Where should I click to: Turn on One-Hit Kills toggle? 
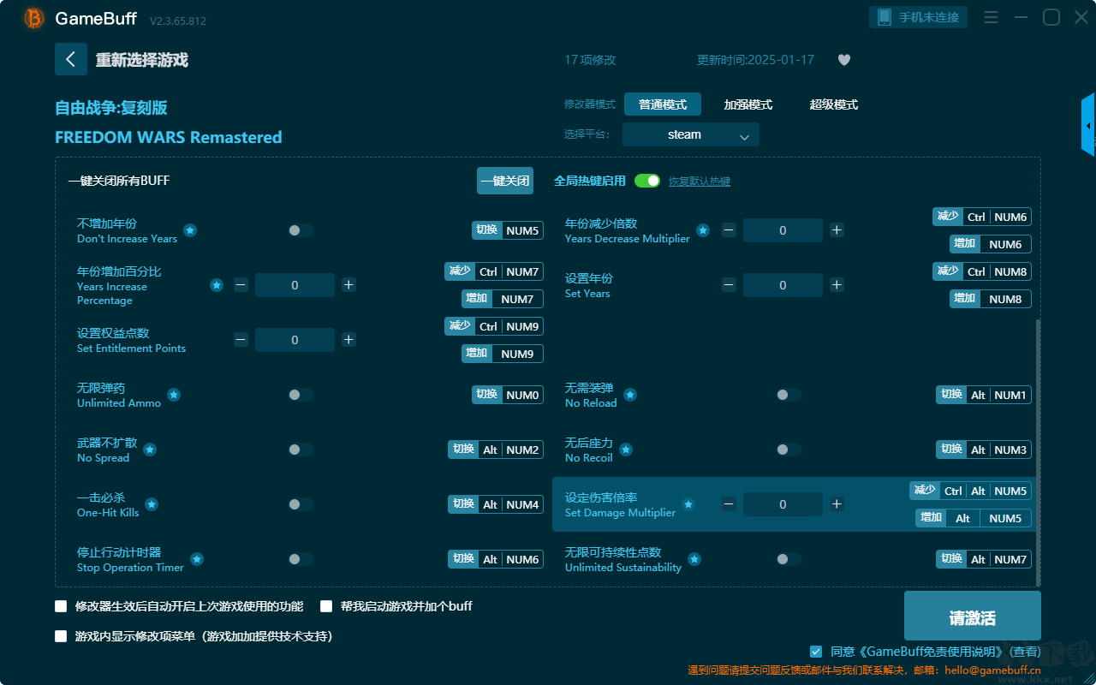tap(301, 504)
